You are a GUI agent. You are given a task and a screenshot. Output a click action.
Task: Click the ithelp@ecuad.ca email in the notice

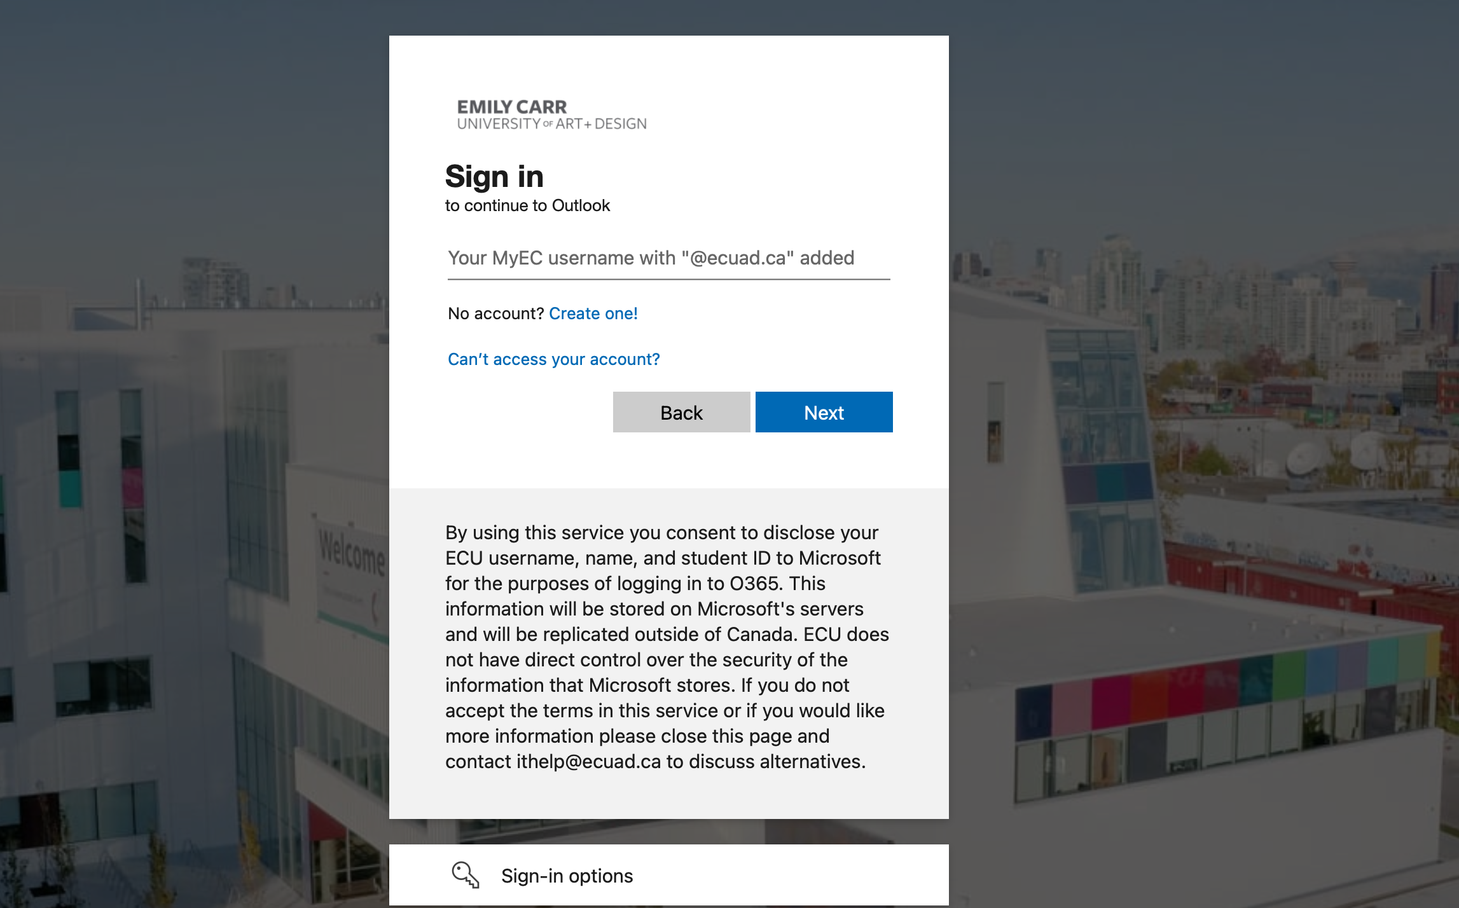pyautogui.click(x=588, y=761)
